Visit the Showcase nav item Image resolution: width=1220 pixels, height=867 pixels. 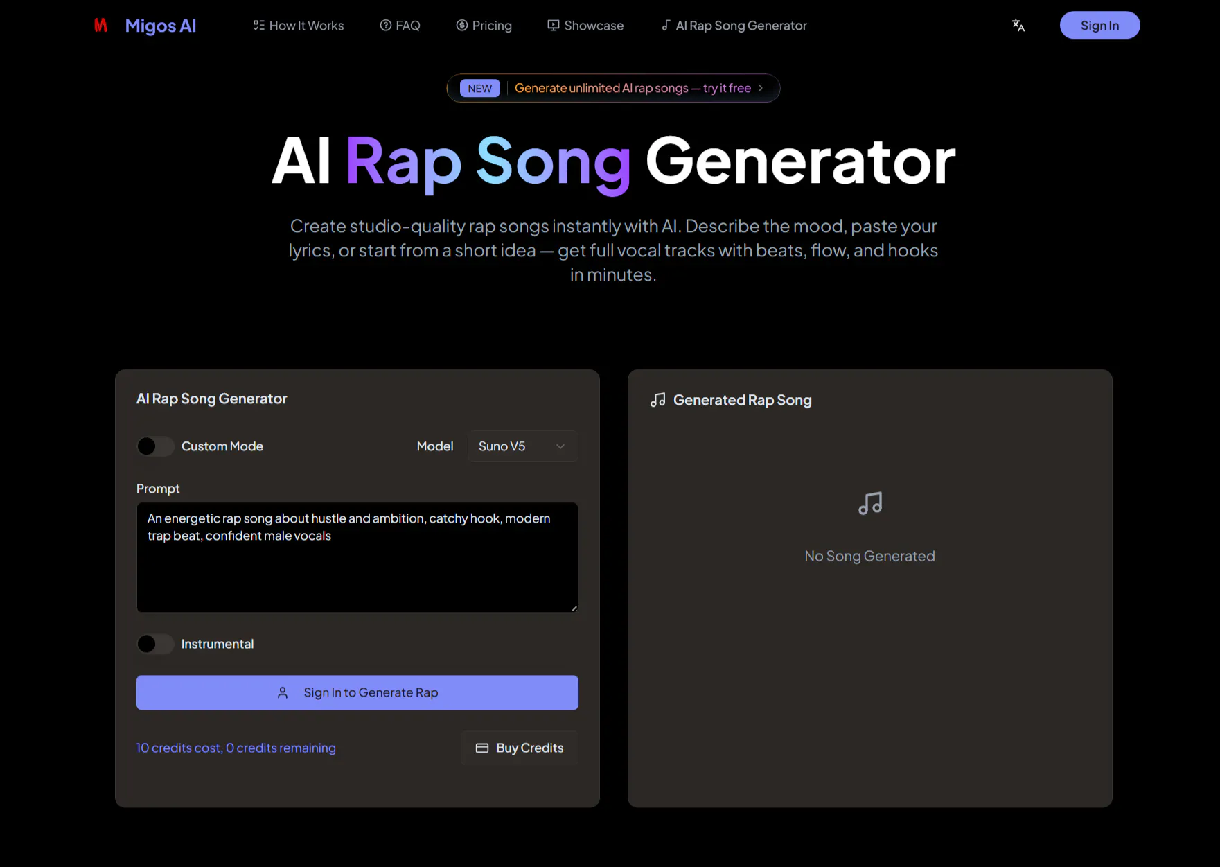coord(585,26)
